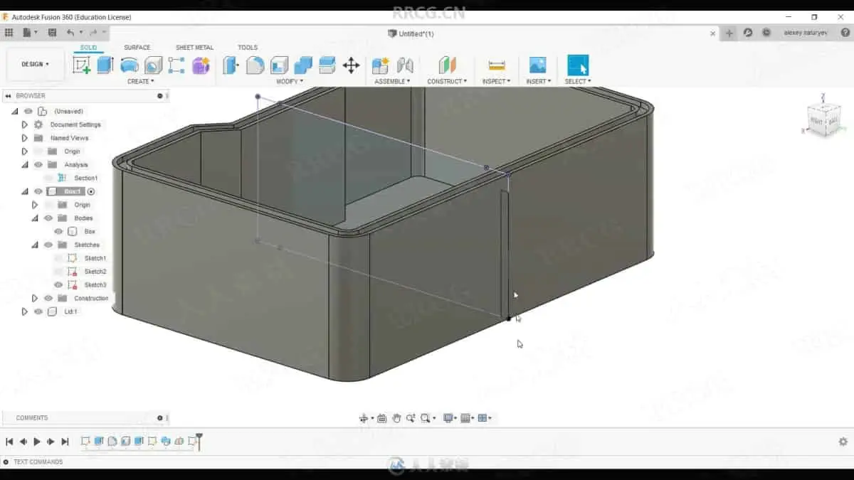Open the Help question mark icon

(x=845, y=33)
